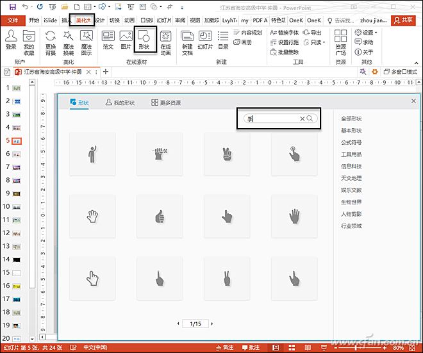Go to next page of shapes

[213, 324]
